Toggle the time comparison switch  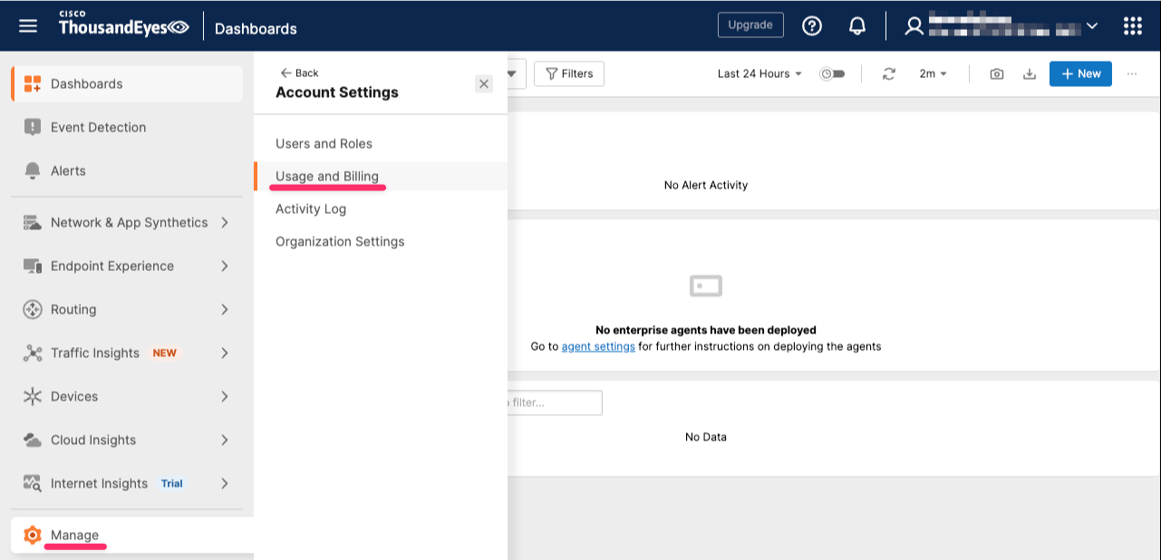point(832,74)
